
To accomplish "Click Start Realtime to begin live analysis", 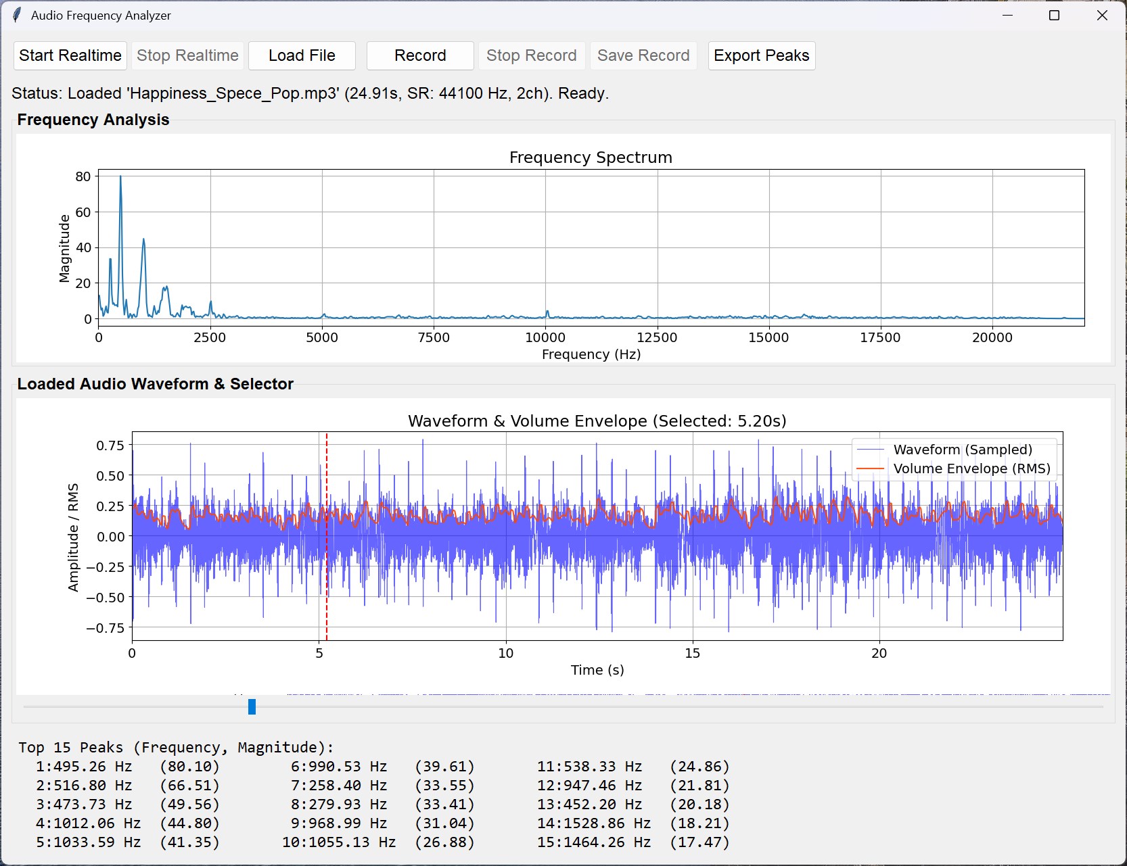I will point(70,55).
